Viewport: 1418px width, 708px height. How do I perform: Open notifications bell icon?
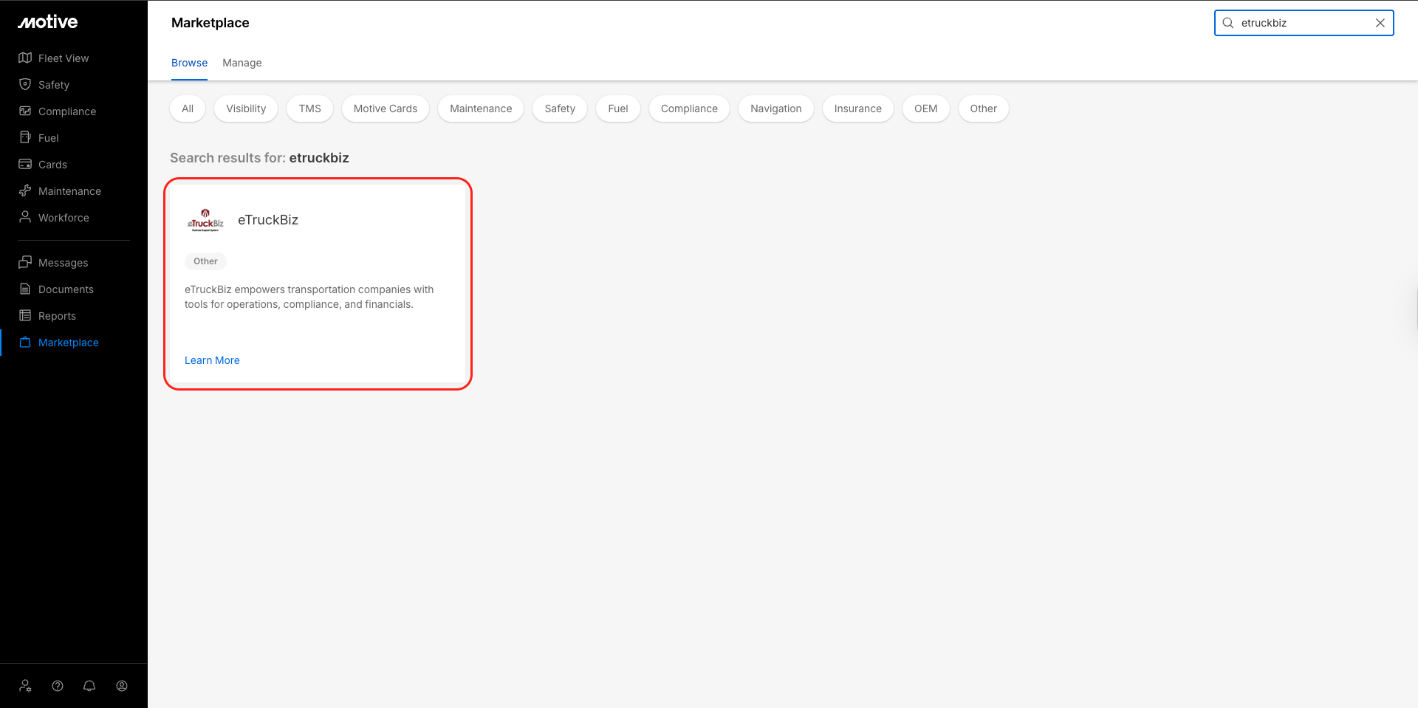(x=89, y=686)
